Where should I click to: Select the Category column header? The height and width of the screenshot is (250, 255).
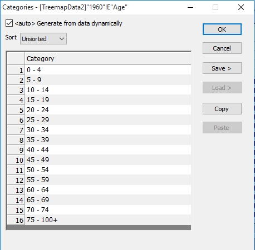(x=108, y=58)
